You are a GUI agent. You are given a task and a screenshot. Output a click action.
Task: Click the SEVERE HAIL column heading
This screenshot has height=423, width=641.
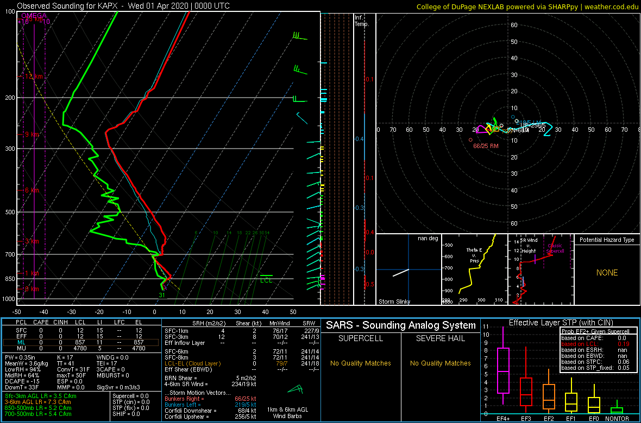[x=440, y=338]
